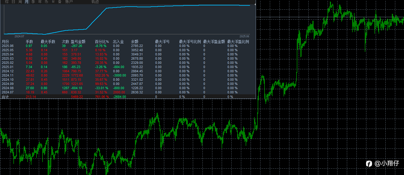Screen dimensions: 404x175
Task: Click the -884.00 withdrawal value
Action: (119, 67)
